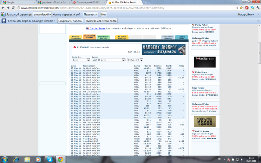Click the Windows Start button
Image resolution: width=261 pixels, height=163 pixels.
tap(4, 160)
